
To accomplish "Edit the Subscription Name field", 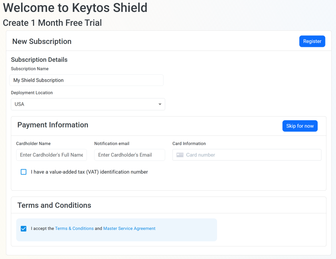I will tap(86, 80).
